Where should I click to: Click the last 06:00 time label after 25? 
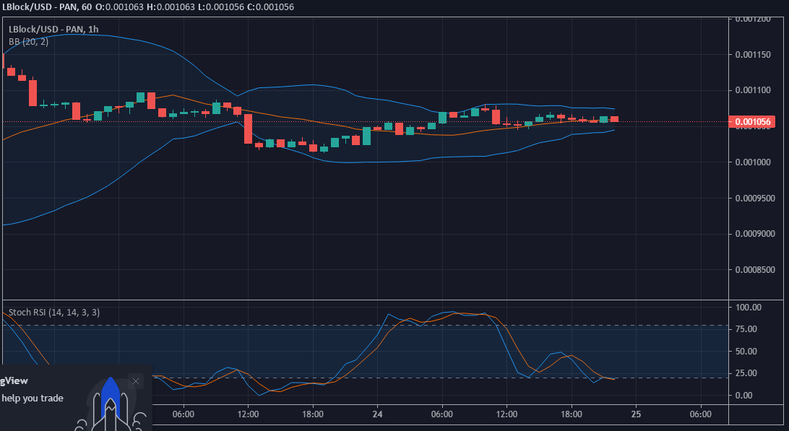click(700, 414)
